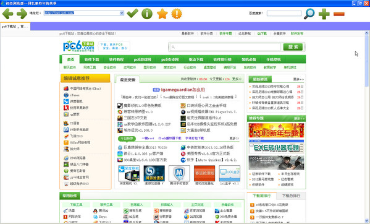This screenshot has width=370, height=224.
Task: Open the pc6游戏网 navigation item
Action: [x=143, y=59]
